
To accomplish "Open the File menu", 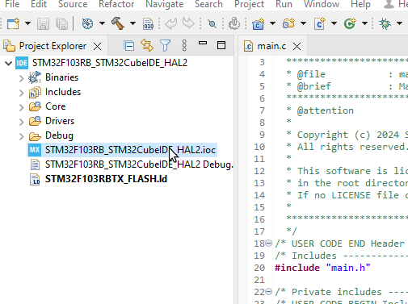I will 12,4.
